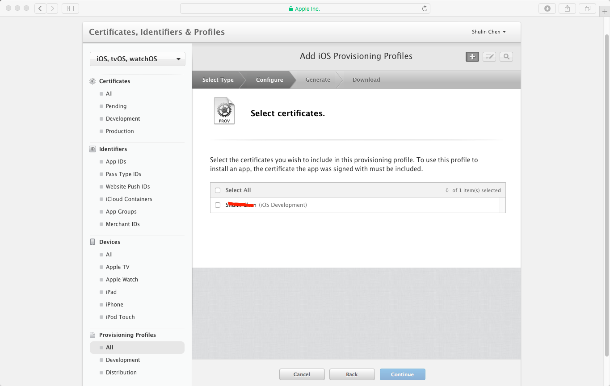Click the 'Select certificates.' heading
The width and height of the screenshot is (610, 386).
pyautogui.click(x=288, y=113)
